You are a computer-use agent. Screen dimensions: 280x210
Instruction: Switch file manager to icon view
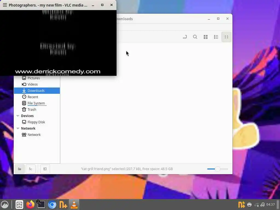(206, 37)
